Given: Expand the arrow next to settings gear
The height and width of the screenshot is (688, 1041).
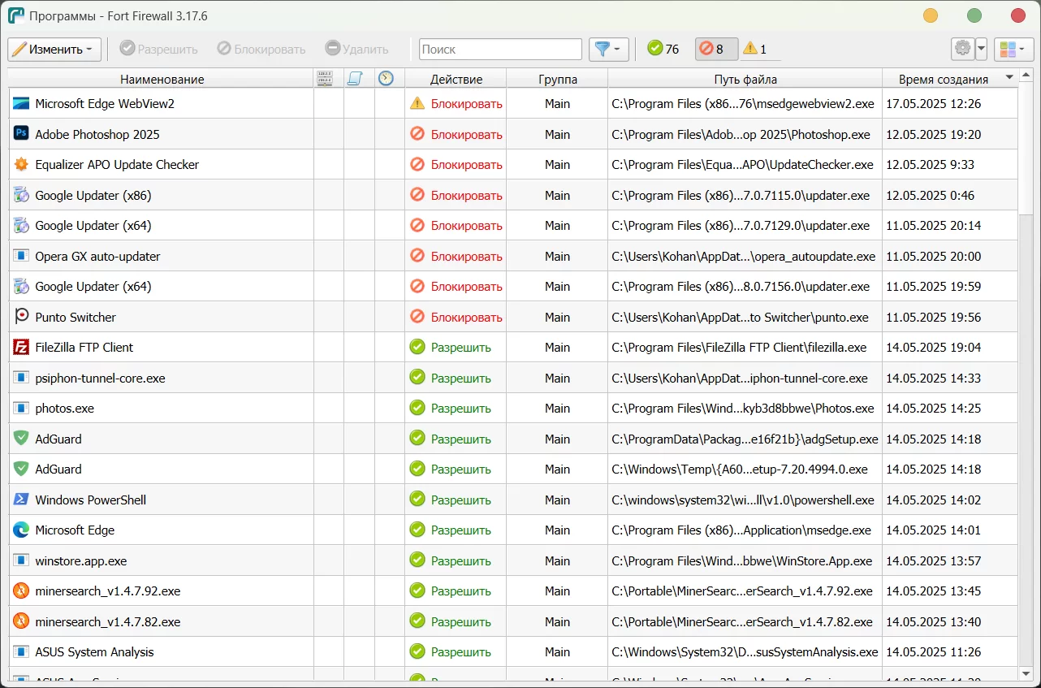Looking at the screenshot, I should click(x=981, y=49).
